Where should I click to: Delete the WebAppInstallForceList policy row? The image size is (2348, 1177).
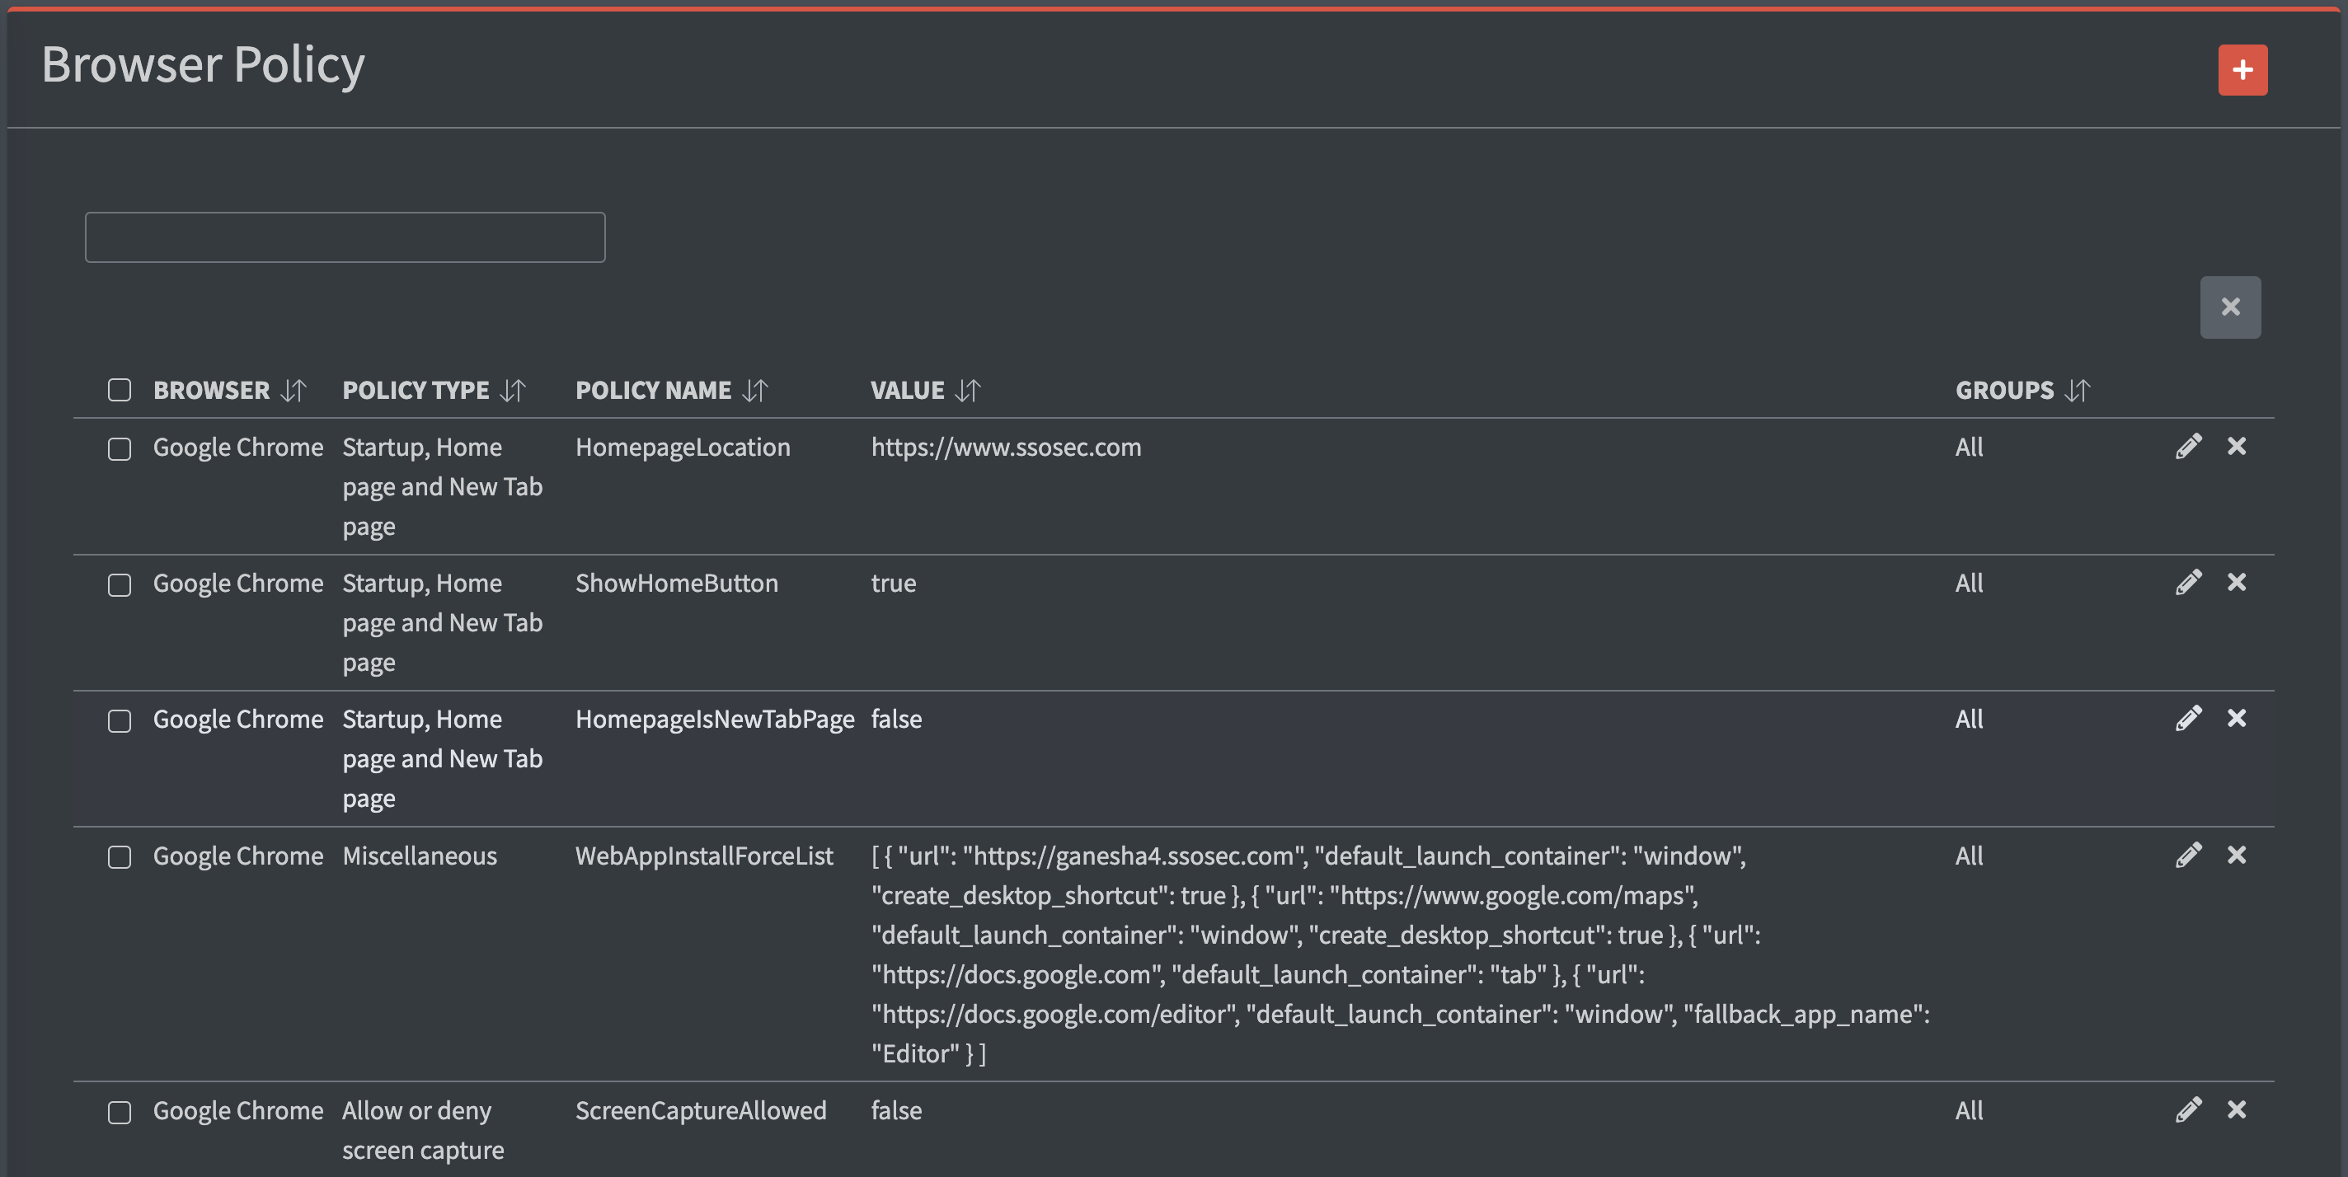point(2236,856)
